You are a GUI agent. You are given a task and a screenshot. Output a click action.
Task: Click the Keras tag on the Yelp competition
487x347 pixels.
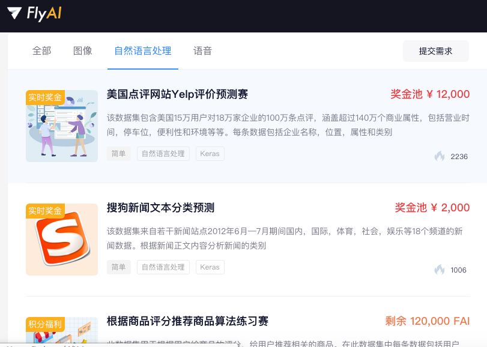[x=210, y=154]
